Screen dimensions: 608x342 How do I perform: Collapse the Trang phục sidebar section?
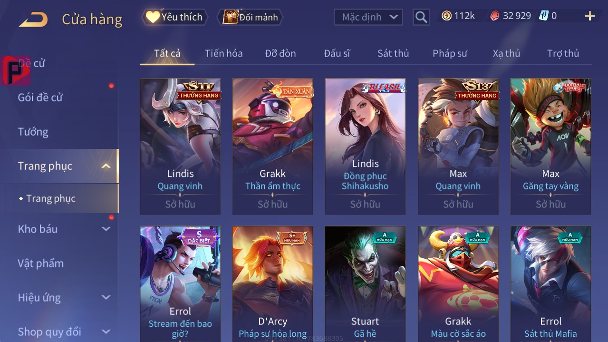pos(106,166)
